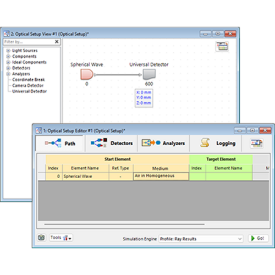Click the horizontal scrollbar under the path table
This screenshot has width=275, height=275.
pyautogui.click(x=124, y=224)
